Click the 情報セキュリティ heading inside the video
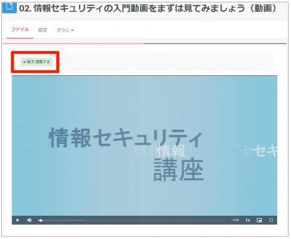Image resolution: width=291 pixels, height=239 pixels. click(126, 137)
